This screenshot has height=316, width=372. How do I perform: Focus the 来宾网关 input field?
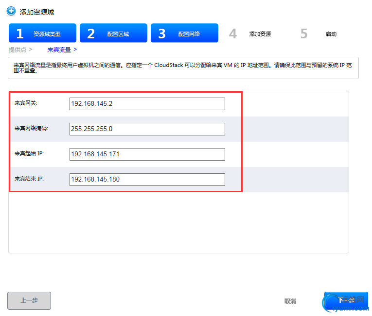click(x=147, y=104)
